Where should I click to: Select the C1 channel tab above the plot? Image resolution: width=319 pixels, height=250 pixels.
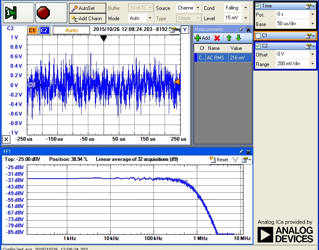(x=32, y=30)
